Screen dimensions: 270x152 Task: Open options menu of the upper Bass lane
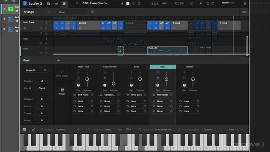[46, 38]
